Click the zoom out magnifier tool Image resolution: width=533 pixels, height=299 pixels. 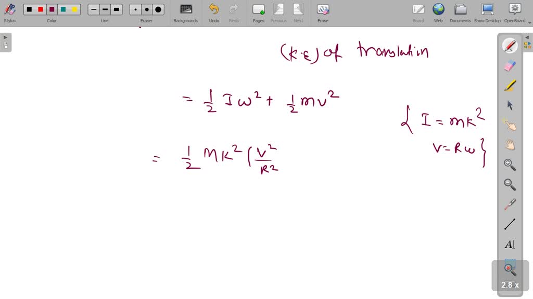510,185
